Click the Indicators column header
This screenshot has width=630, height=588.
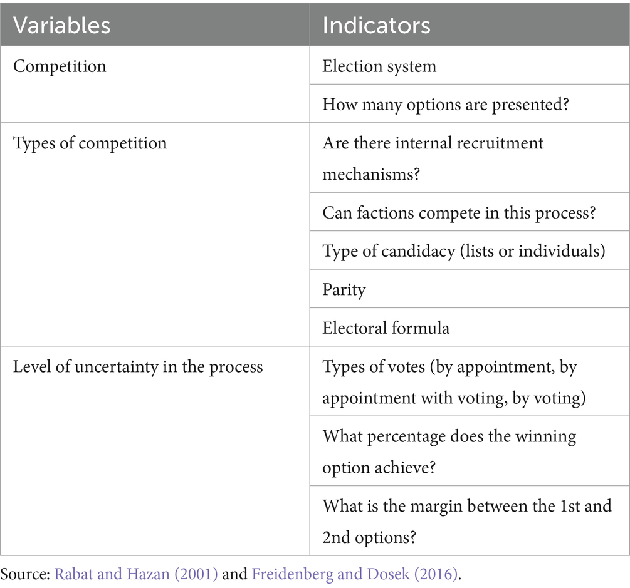(470, 24)
